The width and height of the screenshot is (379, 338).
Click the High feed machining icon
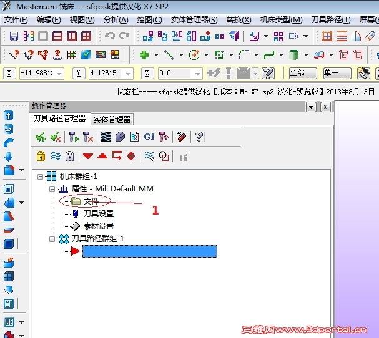[164, 137]
